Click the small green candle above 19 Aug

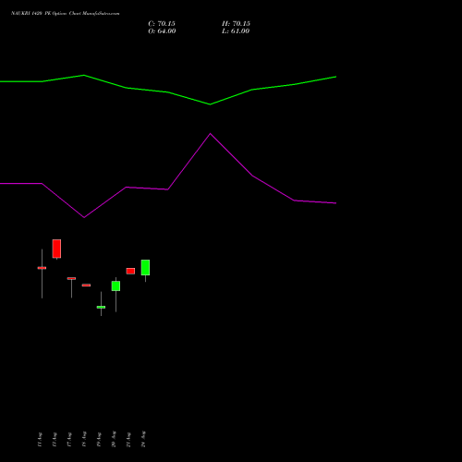click(101, 307)
